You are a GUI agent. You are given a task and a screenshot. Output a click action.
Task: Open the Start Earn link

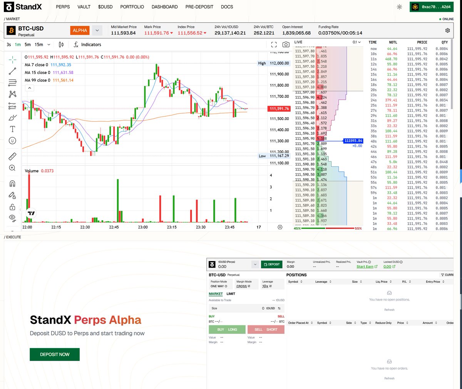tap(367, 267)
